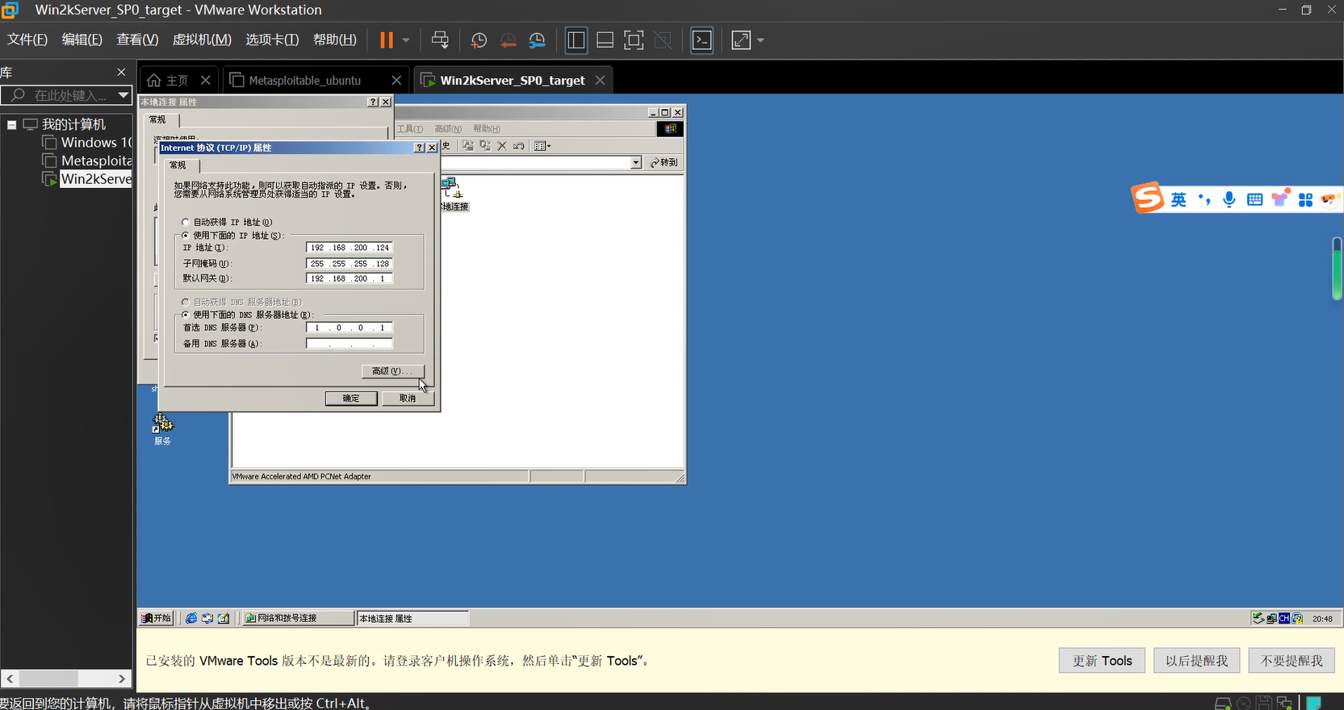This screenshot has height=710, width=1344.
Task: Open the snapshot manager icon
Action: (x=538, y=40)
